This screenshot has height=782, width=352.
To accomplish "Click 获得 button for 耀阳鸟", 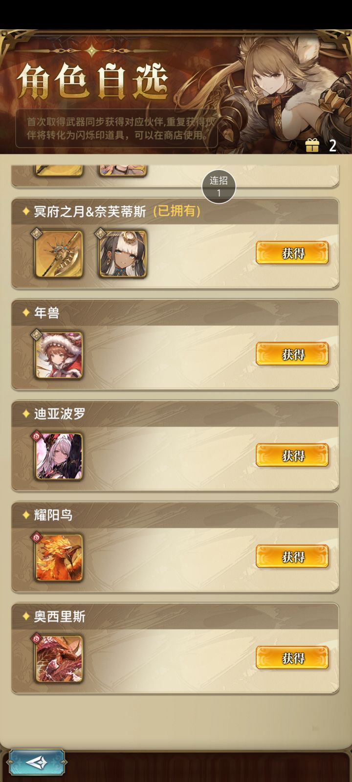I will pyautogui.click(x=292, y=557).
